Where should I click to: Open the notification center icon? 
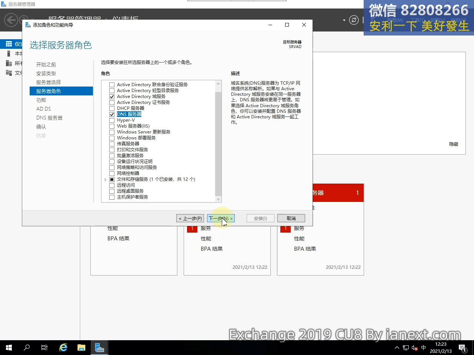point(462,348)
